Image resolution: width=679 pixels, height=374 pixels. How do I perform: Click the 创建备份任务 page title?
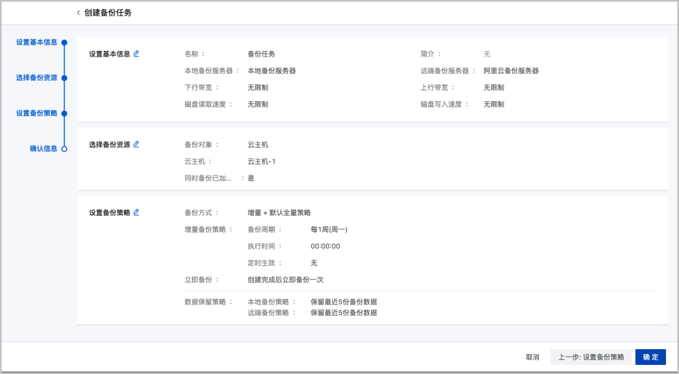click(x=108, y=12)
